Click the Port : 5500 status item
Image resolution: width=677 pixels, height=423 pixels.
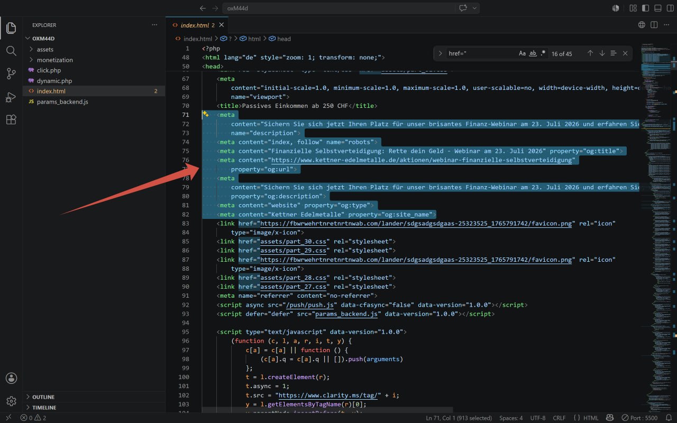640,418
